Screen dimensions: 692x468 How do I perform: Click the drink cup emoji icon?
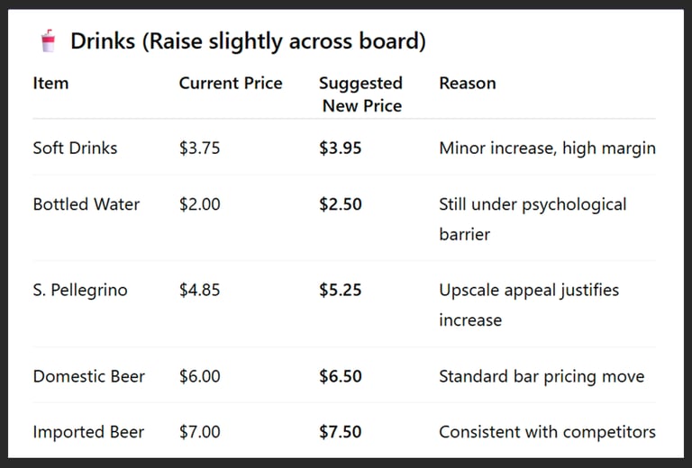click(x=48, y=41)
